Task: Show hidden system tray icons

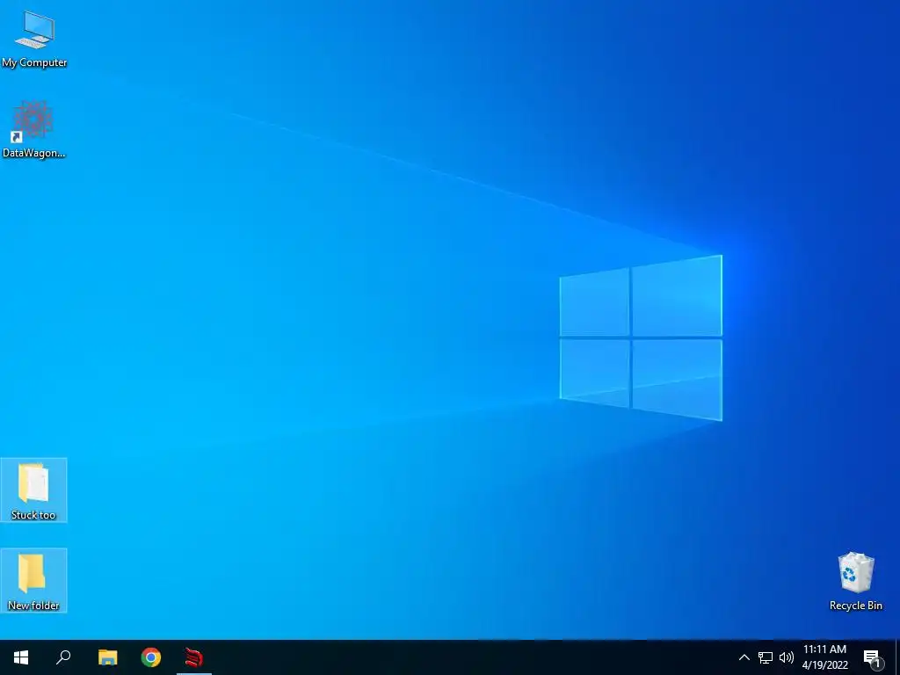Action: [x=744, y=657]
